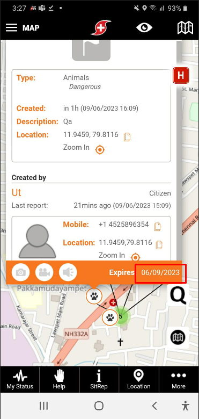Screen dimensions: 199x419
Task: Tap the Zoom In text under incident Location
Action: pyautogui.click(x=76, y=148)
